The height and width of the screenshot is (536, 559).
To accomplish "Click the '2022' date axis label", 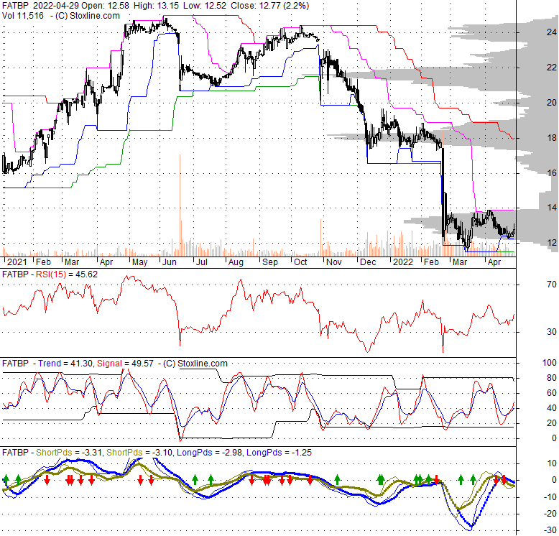I will tap(403, 262).
